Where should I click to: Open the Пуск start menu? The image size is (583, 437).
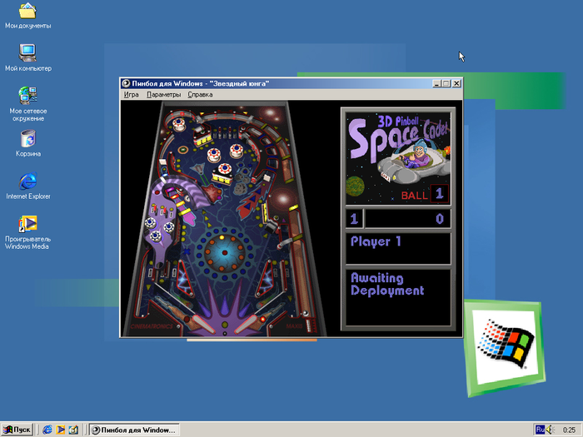click(17, 430)
